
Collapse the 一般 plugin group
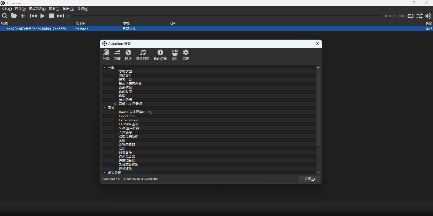[105, 67]
